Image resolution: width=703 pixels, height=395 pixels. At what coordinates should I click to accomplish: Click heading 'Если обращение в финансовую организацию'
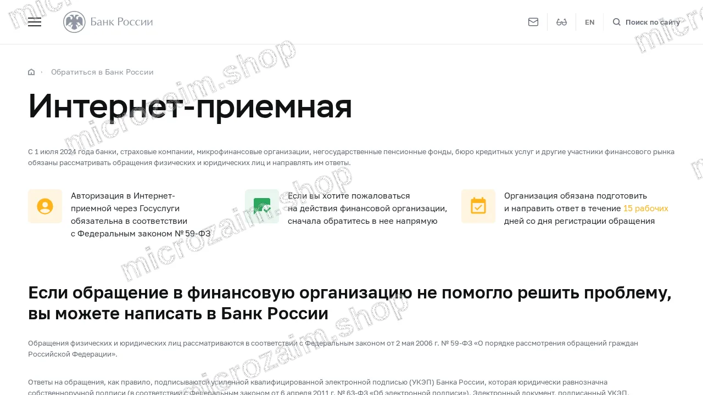[350, 303]
